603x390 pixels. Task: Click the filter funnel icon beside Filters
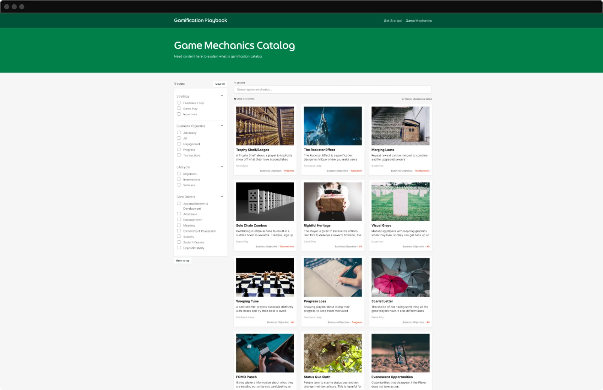(x=175, y=84)
